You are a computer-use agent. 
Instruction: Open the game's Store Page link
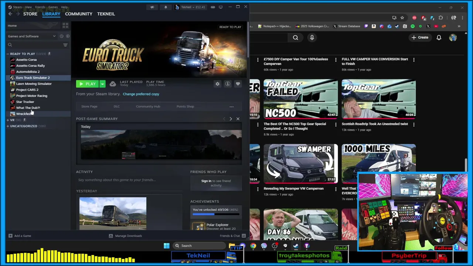(x=89, y=106)
